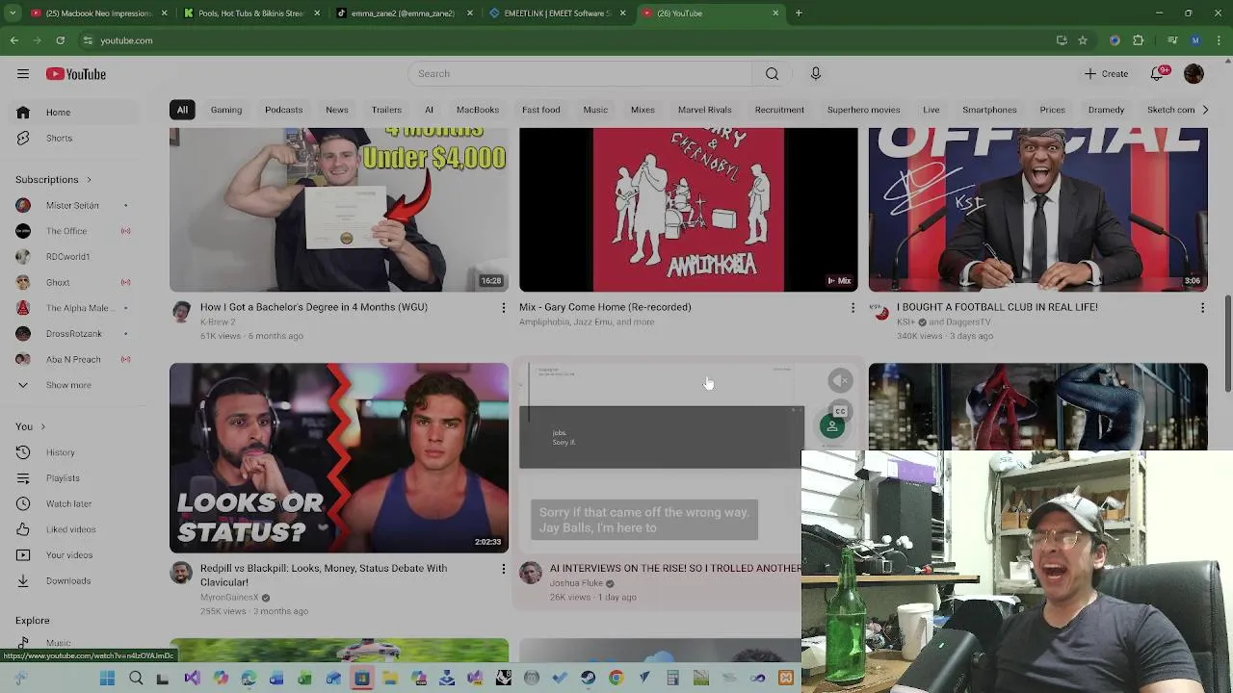1233x693 pixels.
Task: Select the Superhero movies filter chip
Action: [x=863, y=110]
